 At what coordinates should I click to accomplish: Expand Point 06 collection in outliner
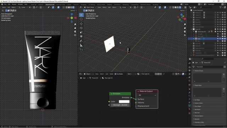point(192,43)
